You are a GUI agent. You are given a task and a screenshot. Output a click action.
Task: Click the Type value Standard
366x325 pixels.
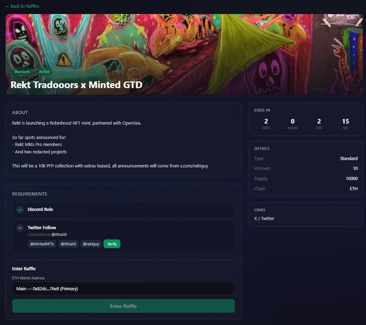click(x=348, y=159)
